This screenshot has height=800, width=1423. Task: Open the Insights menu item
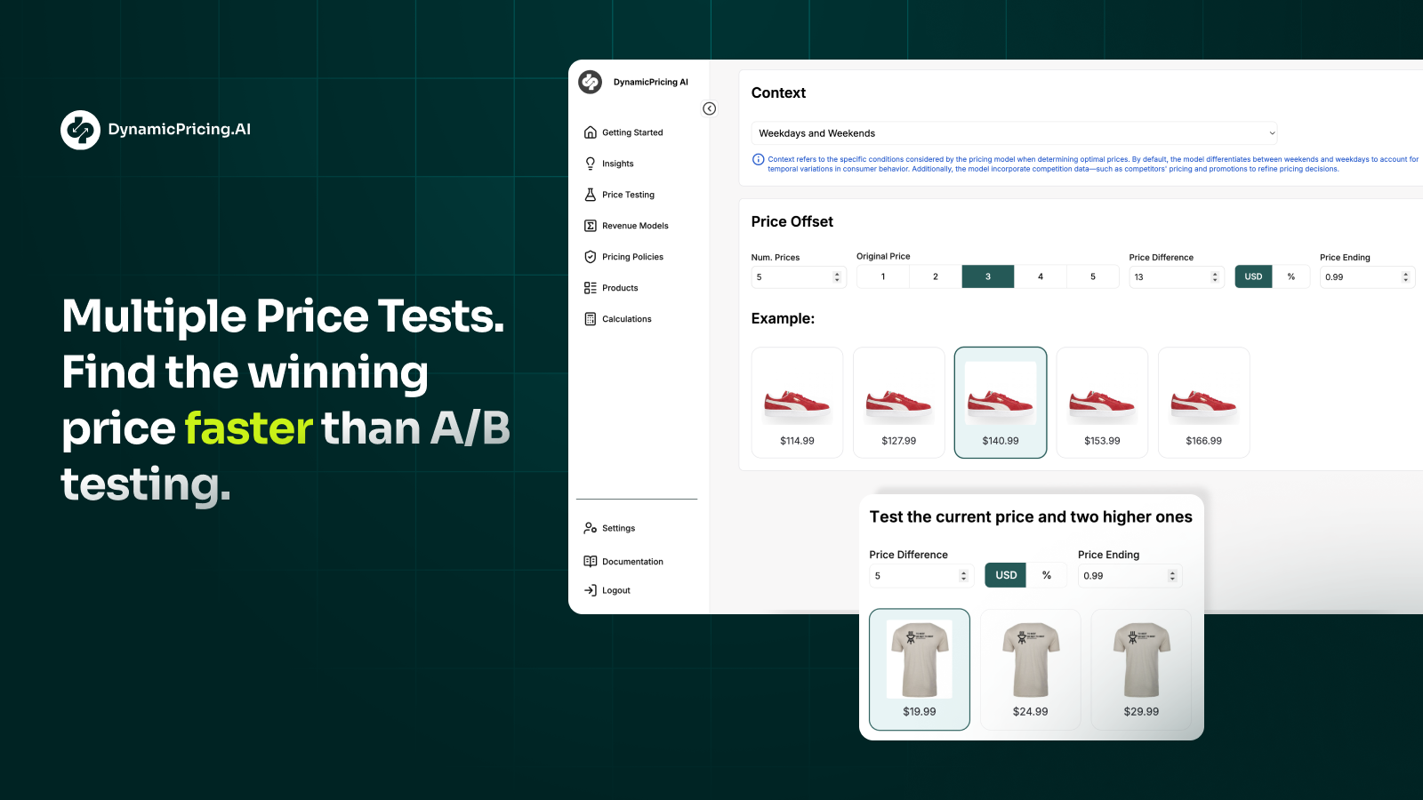(x=618, y=164)
